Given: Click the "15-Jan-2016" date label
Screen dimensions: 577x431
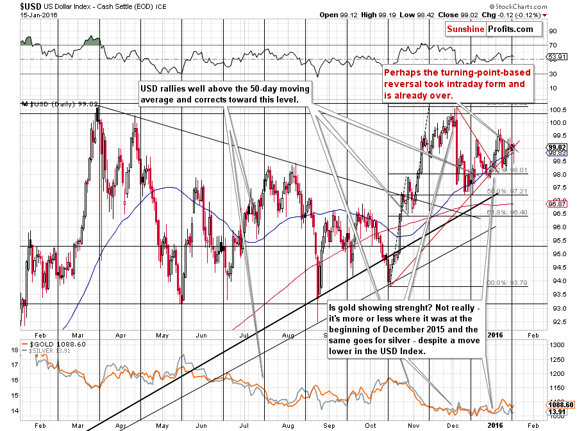Looking at the screenshot, I should (x=38, y=15).
